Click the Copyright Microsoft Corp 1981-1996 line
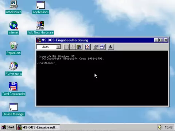The image size is (175, 131). [73, 59]
